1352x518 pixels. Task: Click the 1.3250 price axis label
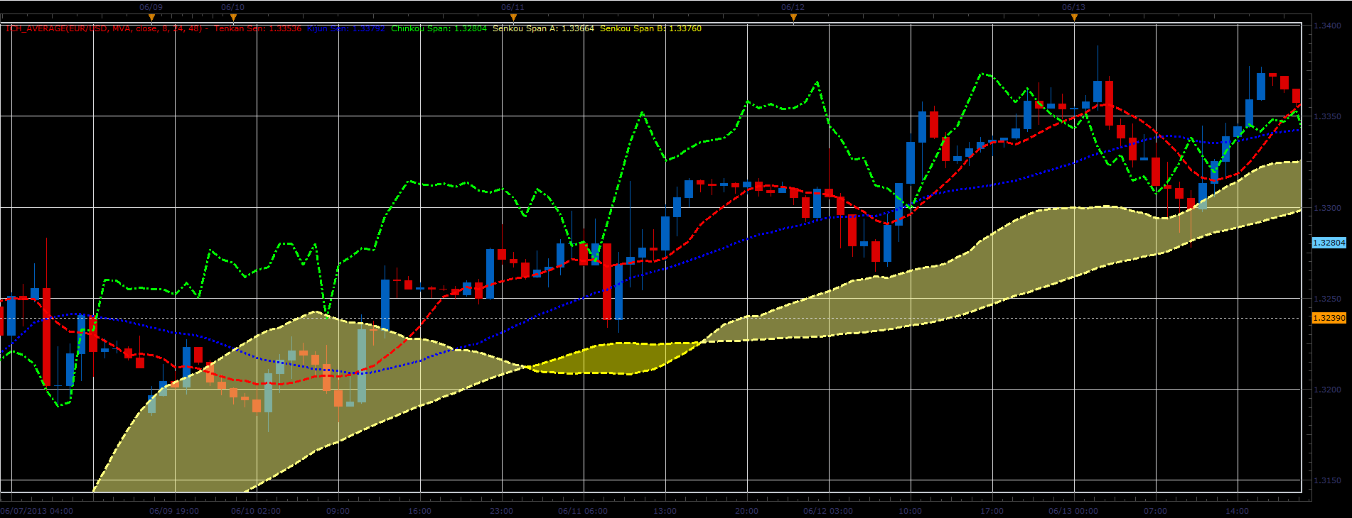1327,299
